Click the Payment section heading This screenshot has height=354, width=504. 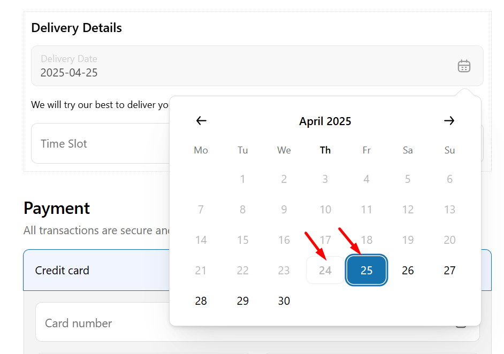point(57,208)
